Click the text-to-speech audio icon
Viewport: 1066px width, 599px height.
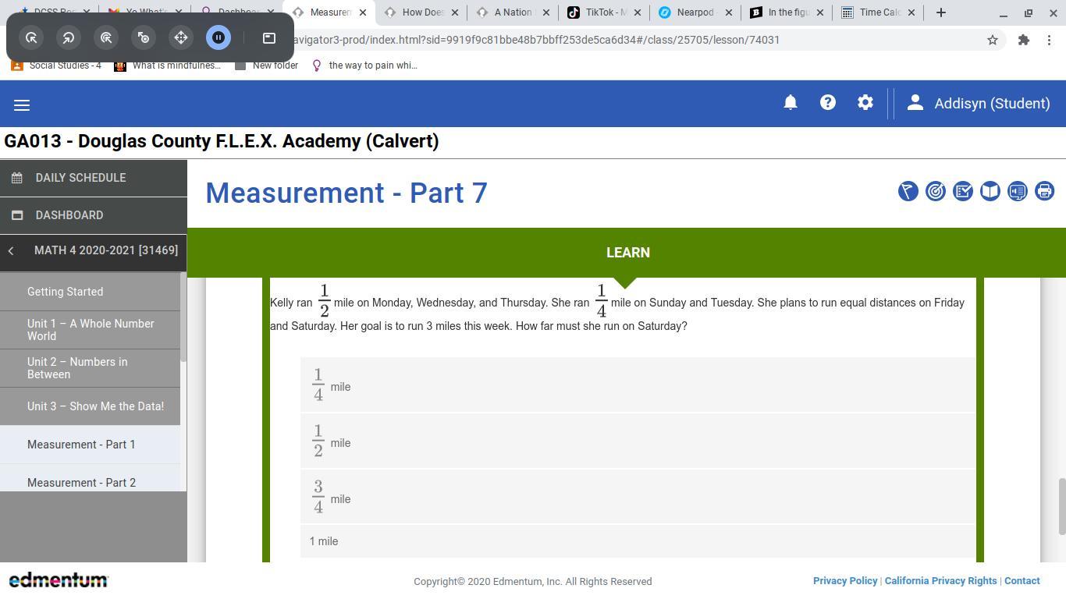(x=1017, y=191)
